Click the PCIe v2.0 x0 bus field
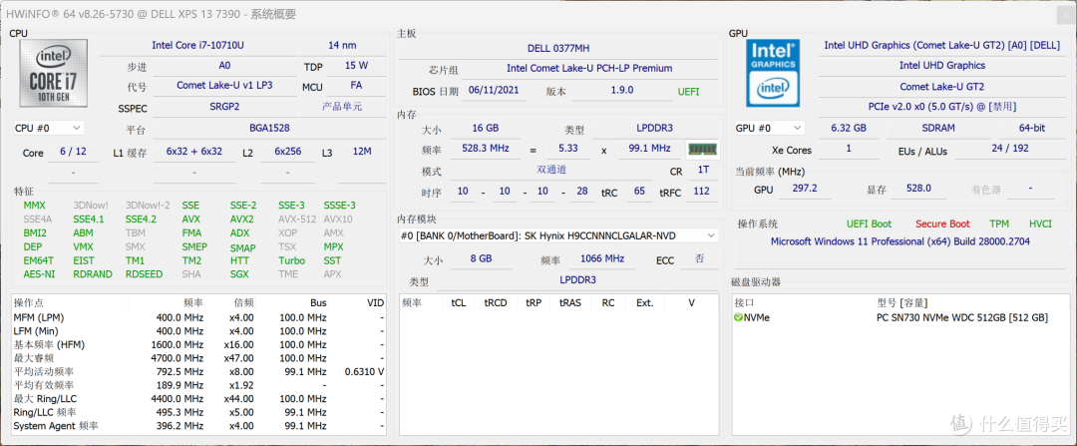The image size is (1077, 446). [x=941, y=107]
